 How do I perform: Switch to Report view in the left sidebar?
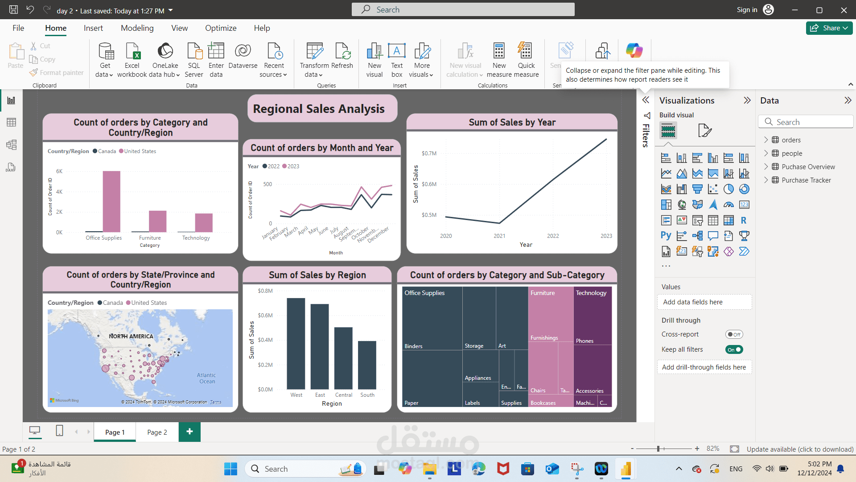coord(12,100)
